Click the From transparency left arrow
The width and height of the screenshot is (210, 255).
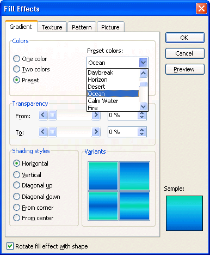click(x=43, y=115)
